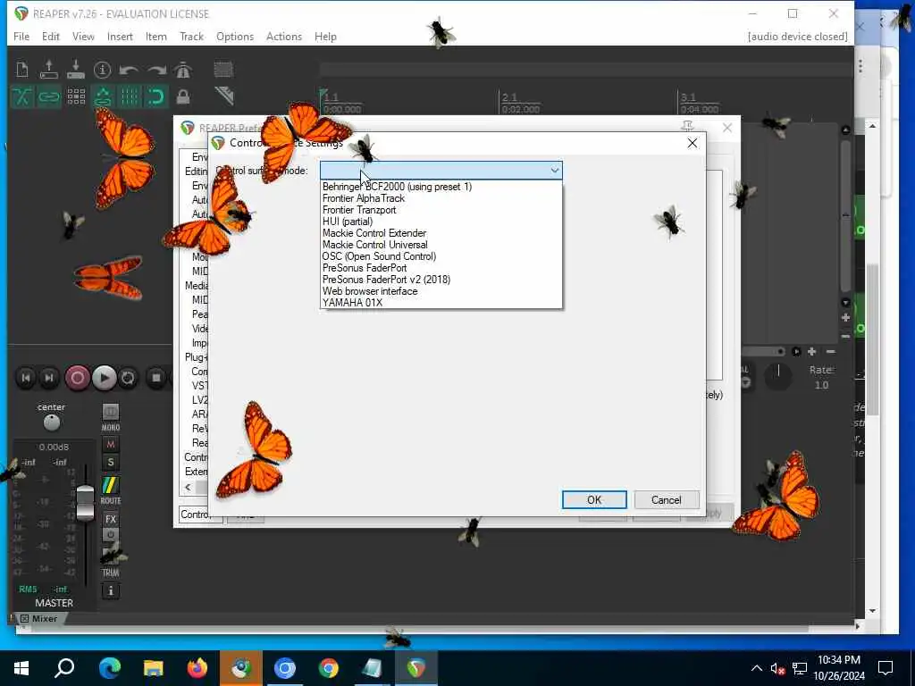Open Microsoft Edge from the taskbar
This screenshot has height=686, width=915.
[109, 668]
